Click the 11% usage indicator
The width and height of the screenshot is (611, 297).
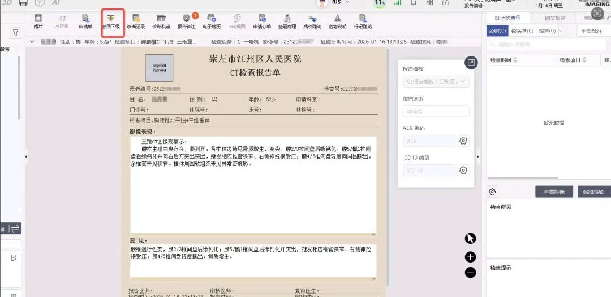pyautogui.click(x=380, y=3)
